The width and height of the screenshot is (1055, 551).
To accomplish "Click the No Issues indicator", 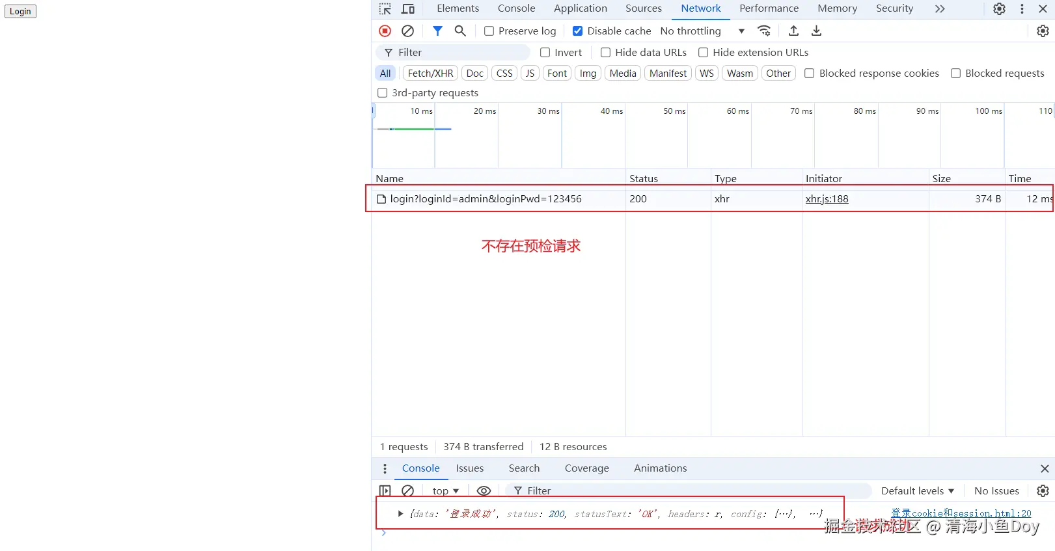I will [996, 491].
